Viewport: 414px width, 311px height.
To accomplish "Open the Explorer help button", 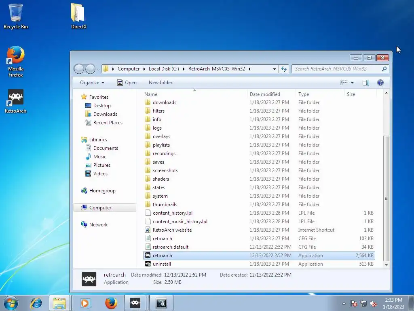I will point(380,83).
